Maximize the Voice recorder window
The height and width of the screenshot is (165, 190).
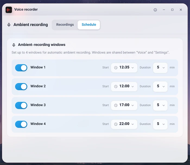coord(172,10)
